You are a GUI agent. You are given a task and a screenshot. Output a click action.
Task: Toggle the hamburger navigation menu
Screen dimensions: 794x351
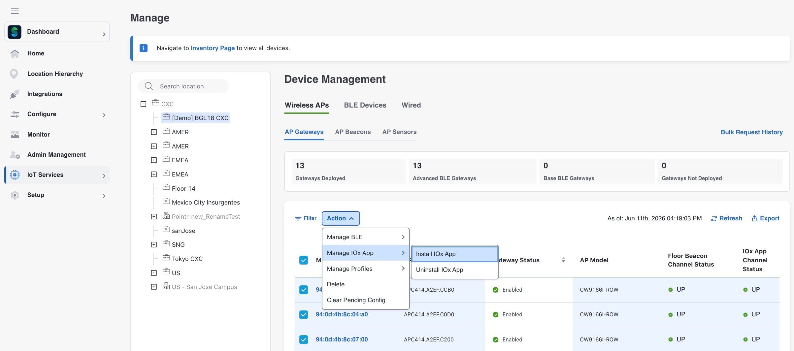(15, 11)
